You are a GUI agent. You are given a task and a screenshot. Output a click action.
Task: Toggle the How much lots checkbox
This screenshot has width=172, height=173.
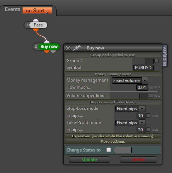point(151,87)
